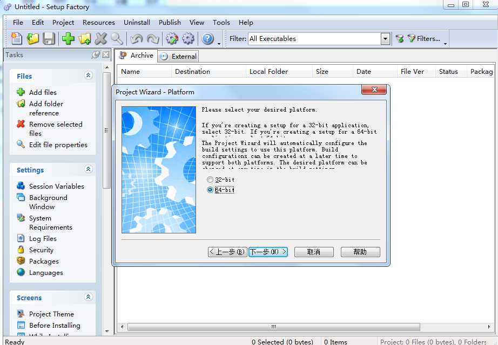Open the Resources menu

(x=99, y=23)
